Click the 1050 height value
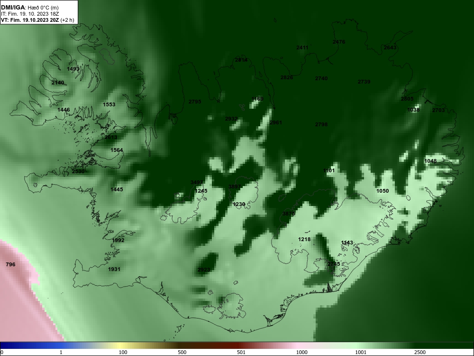The height and width of the screenshot is (356, 474). point(383,191)
